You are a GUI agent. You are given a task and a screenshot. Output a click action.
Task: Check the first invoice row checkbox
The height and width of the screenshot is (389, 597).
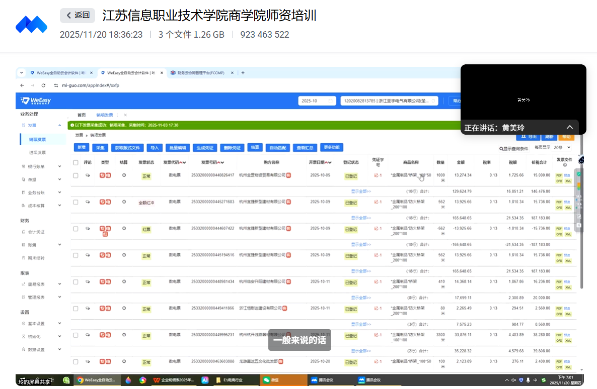pyautogui.click(x=76, y=175)
